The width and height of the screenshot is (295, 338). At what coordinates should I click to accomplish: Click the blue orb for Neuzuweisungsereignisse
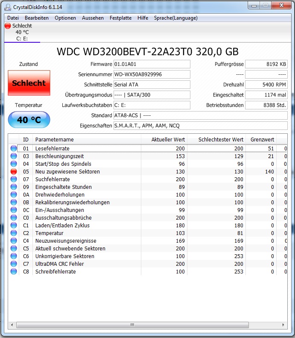[x=14, y=241]
